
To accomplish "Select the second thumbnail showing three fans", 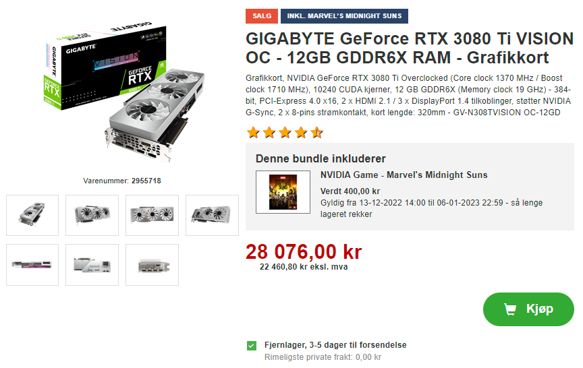I will [x=92, y=215].
